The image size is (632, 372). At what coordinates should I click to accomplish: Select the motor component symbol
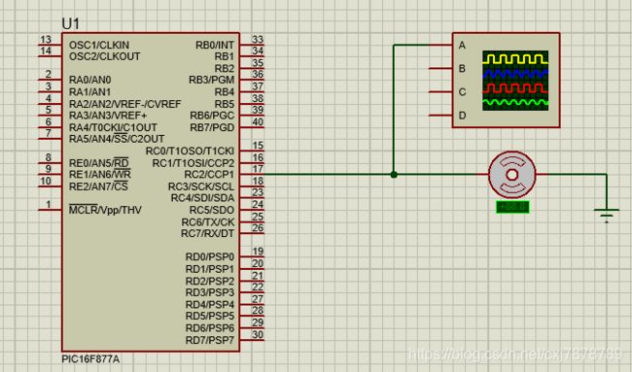[511, 175]
